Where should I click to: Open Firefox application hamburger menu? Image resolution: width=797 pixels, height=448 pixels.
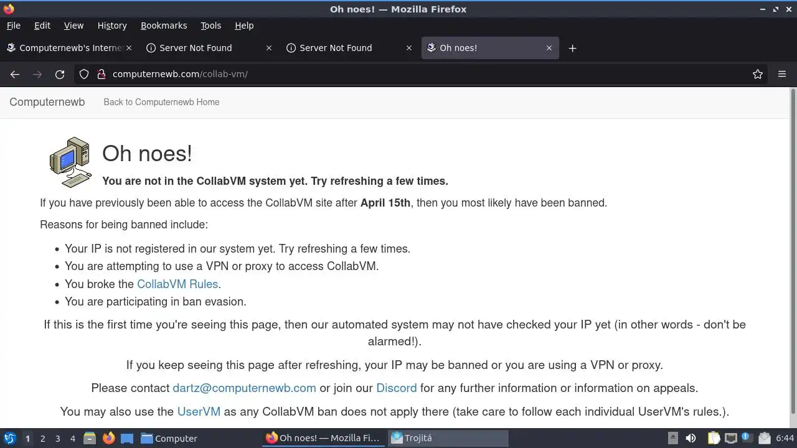tap(782, 74)
